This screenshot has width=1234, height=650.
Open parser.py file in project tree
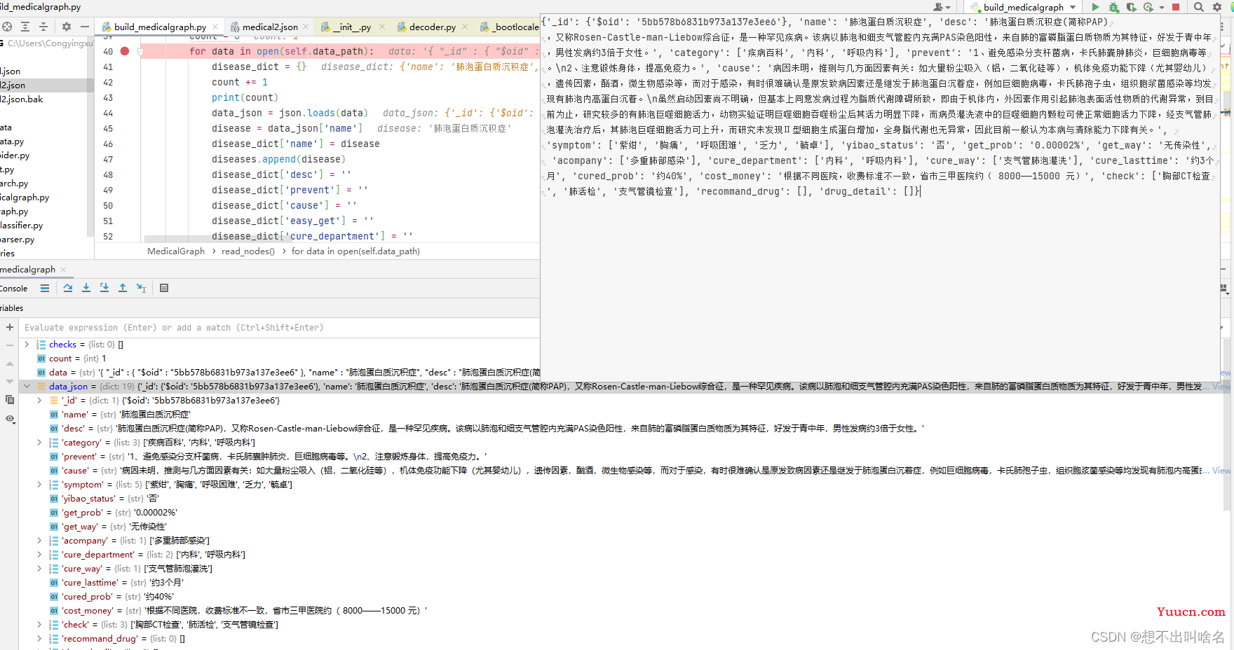(x=17, y=240)
